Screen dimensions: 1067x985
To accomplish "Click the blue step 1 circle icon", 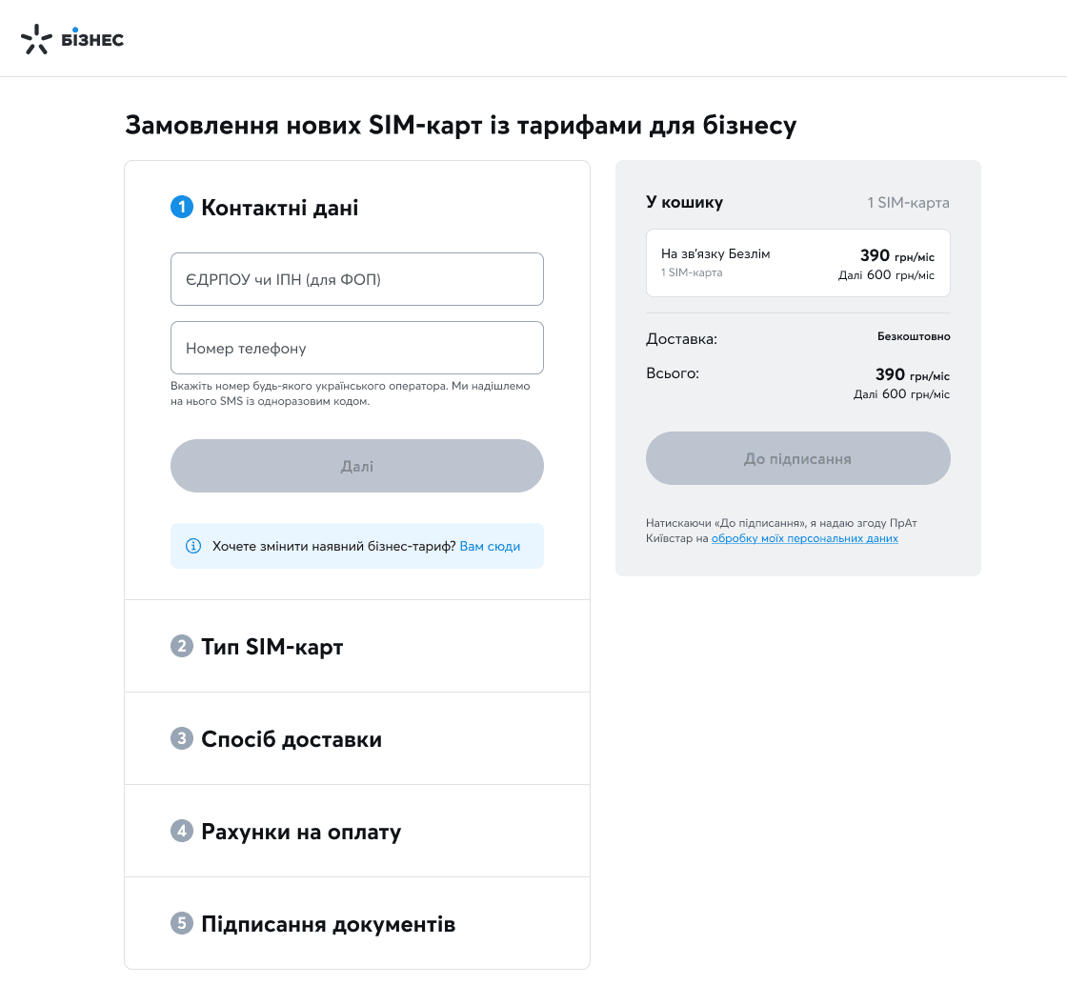I will point(182,207).
